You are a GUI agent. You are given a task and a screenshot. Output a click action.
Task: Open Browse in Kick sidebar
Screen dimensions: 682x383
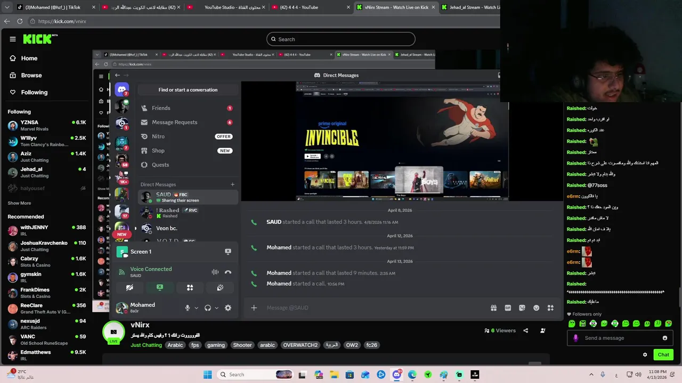(x=31, y=76)
